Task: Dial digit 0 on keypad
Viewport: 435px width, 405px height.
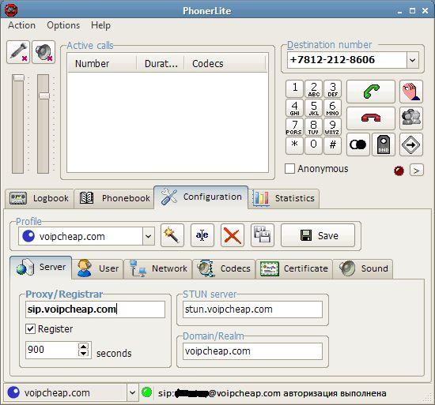Action: coord(313,145)
